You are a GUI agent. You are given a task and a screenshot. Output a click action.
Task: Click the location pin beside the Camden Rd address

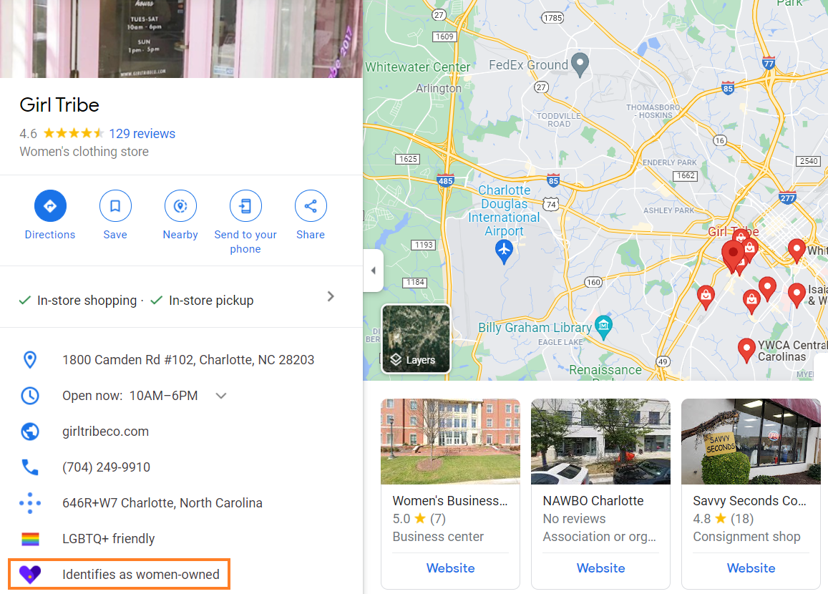30,359
